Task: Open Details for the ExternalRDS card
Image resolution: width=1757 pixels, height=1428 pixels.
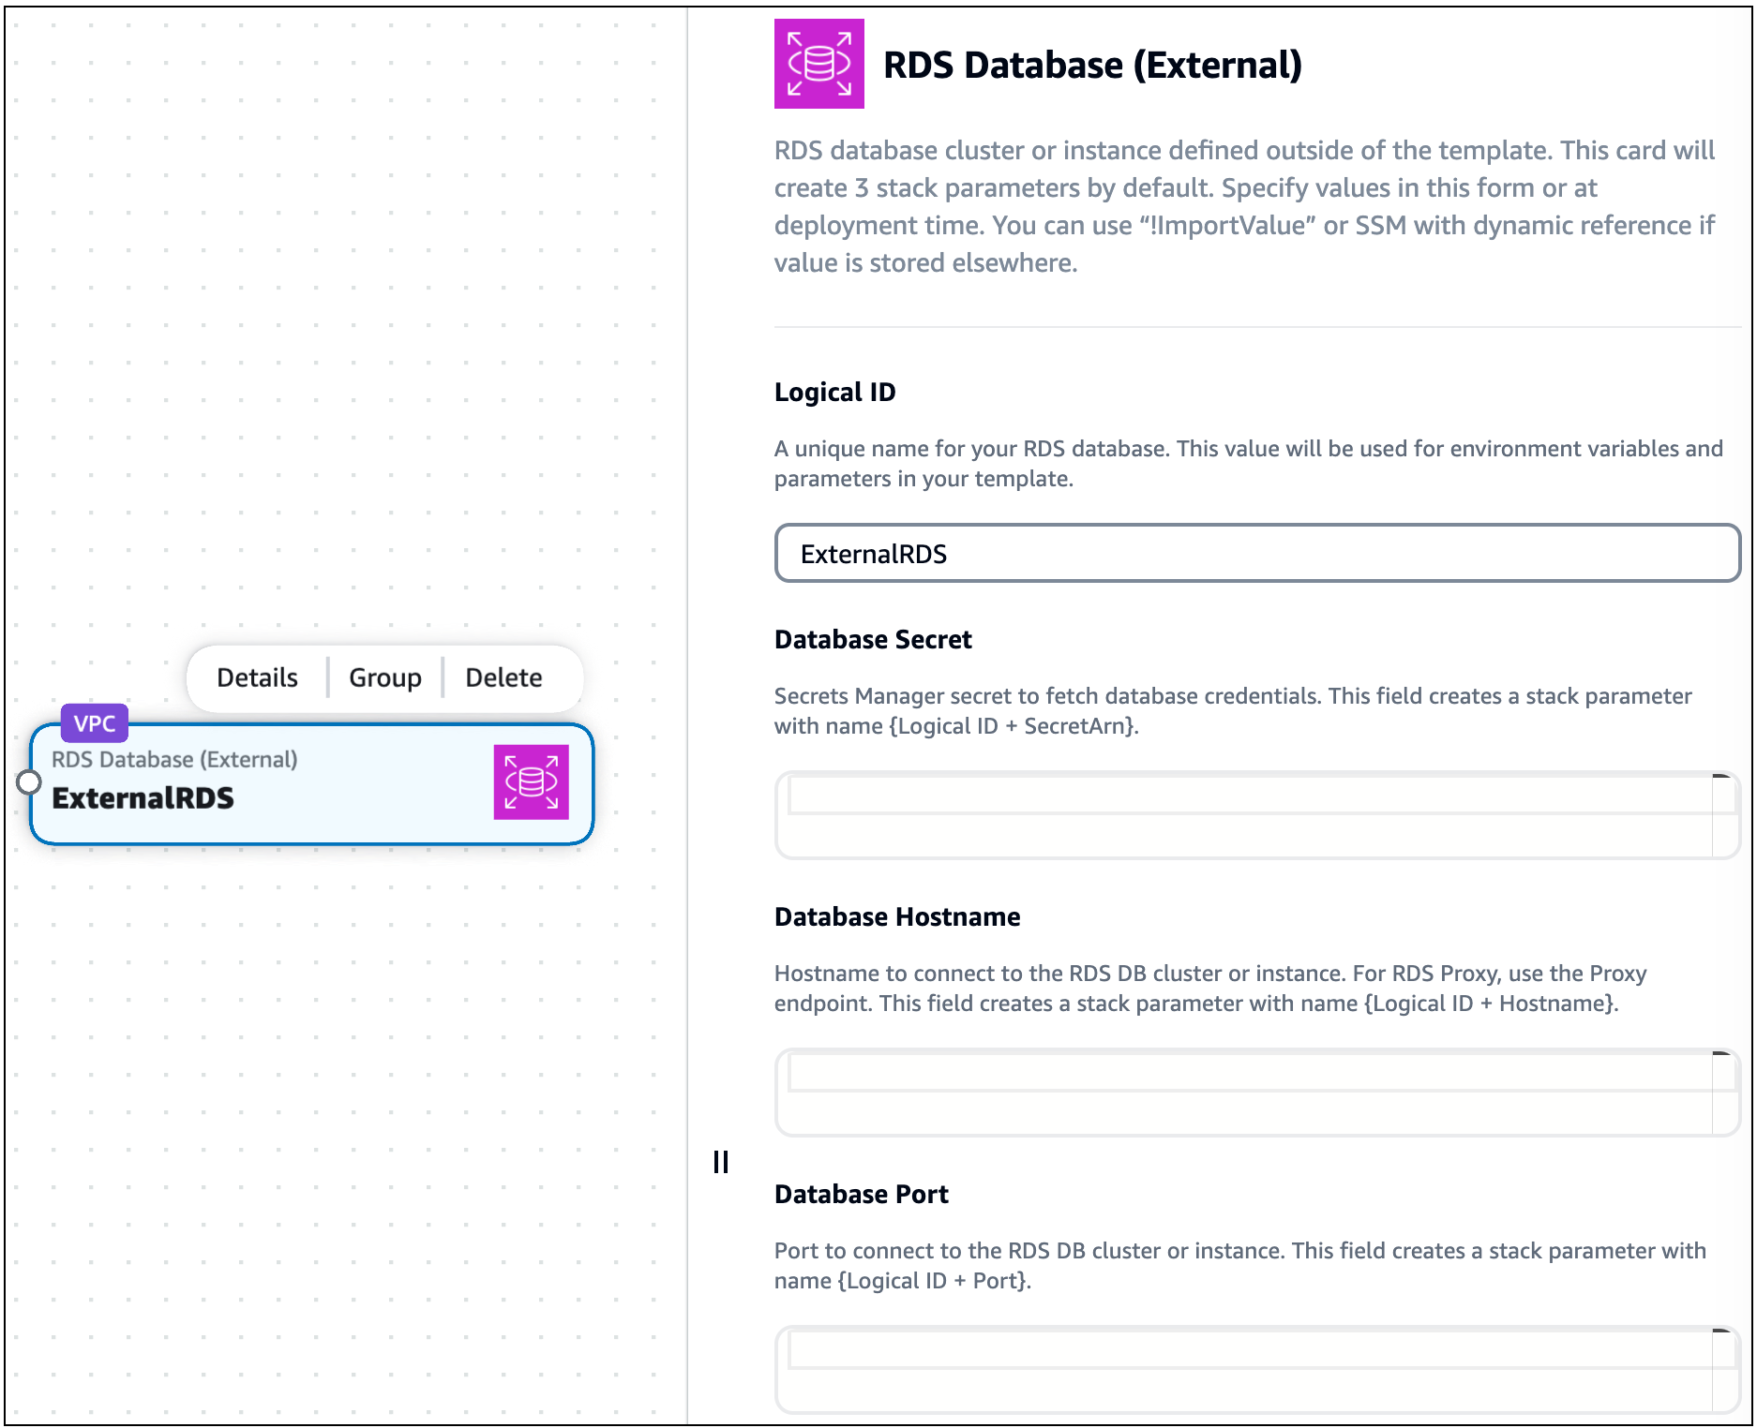Action: (255, 677)
